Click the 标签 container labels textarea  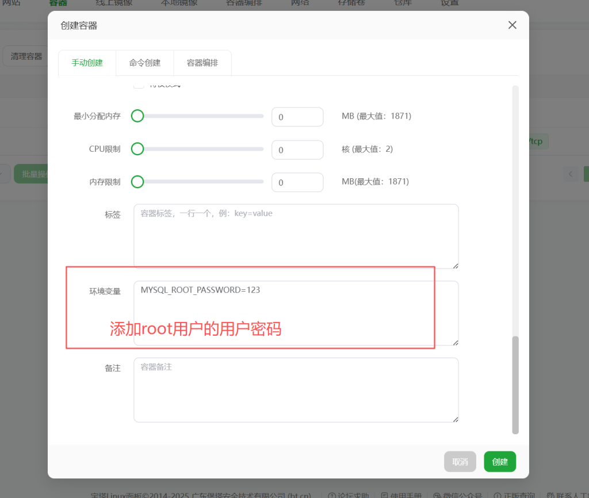(296, 236)
